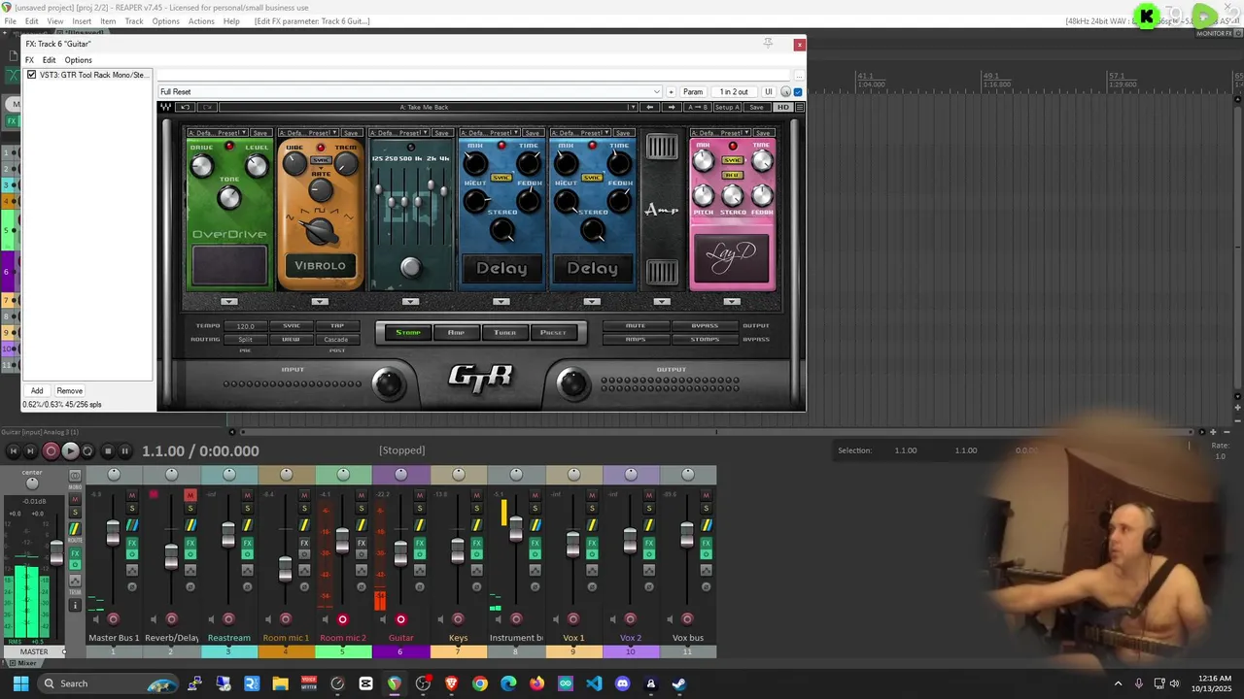The height and width of the screenshot is (699, 1244).
Task: Click the Vibrolo pedal footswitch
Action: point(320,265)
